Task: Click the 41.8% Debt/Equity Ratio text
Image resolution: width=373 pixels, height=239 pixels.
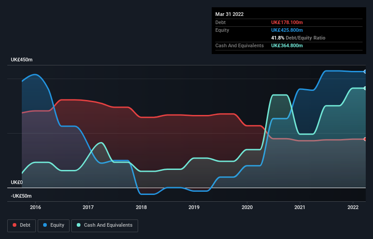Action: (x=298, y=38)
